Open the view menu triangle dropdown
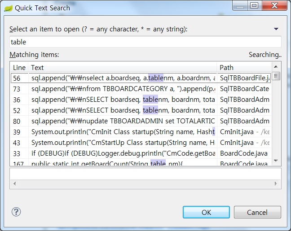This screenshot has height=231, width=291. [276, 29]
